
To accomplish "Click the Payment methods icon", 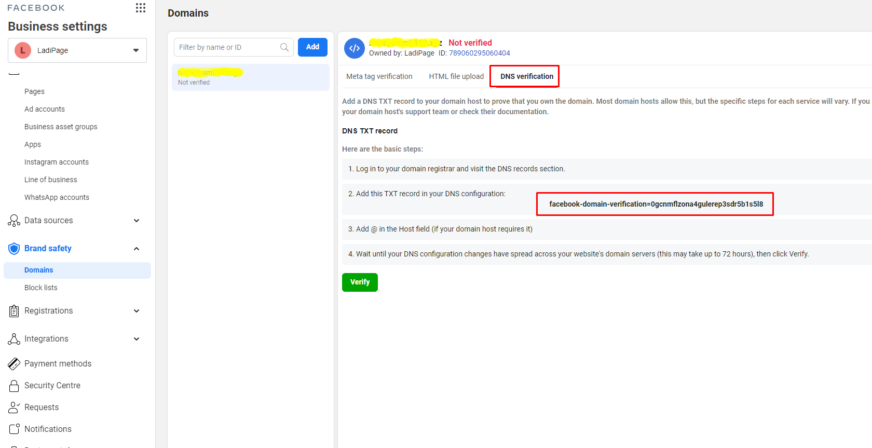I will coord(14,364).
